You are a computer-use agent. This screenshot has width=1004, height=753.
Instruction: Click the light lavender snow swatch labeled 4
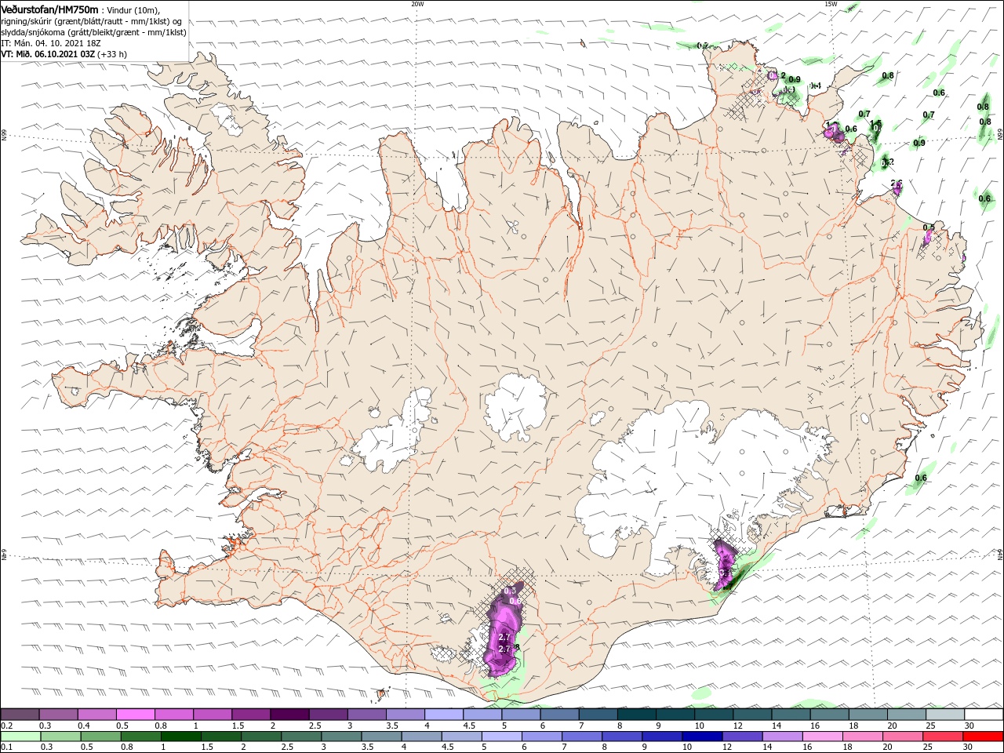pos(443,715)
